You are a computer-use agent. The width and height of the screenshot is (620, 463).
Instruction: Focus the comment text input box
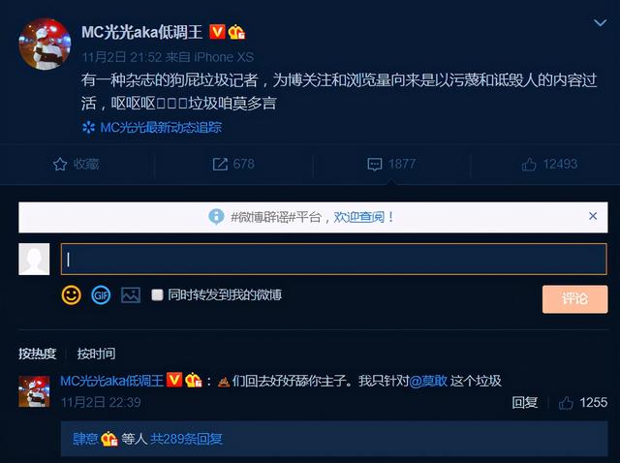coord(333,260)
